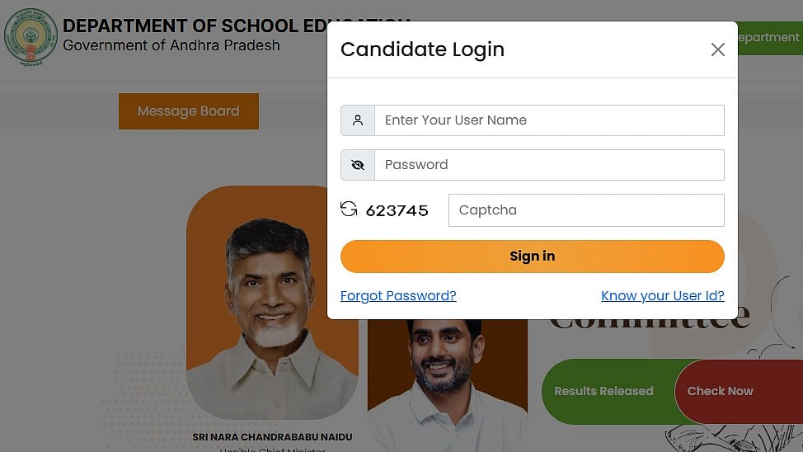Toggle password visibility with the eye icon
This screenshot has height=452, width=803.
(358, 165)
